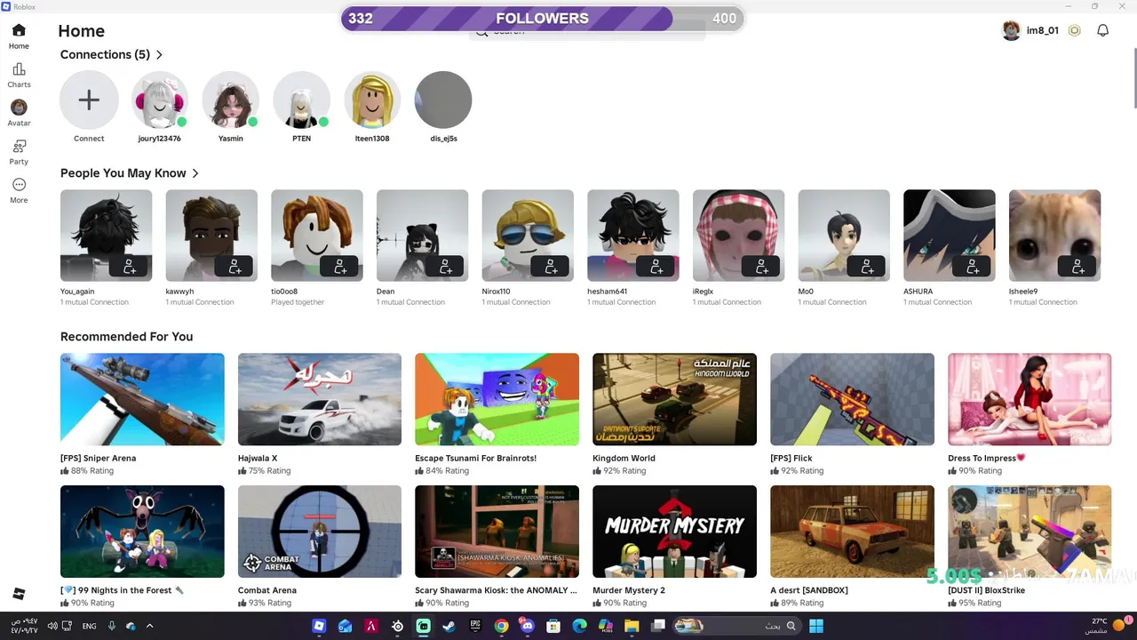Open Hajwala X game tile
The image size is (1137, 640).
[x=320, y=414]
